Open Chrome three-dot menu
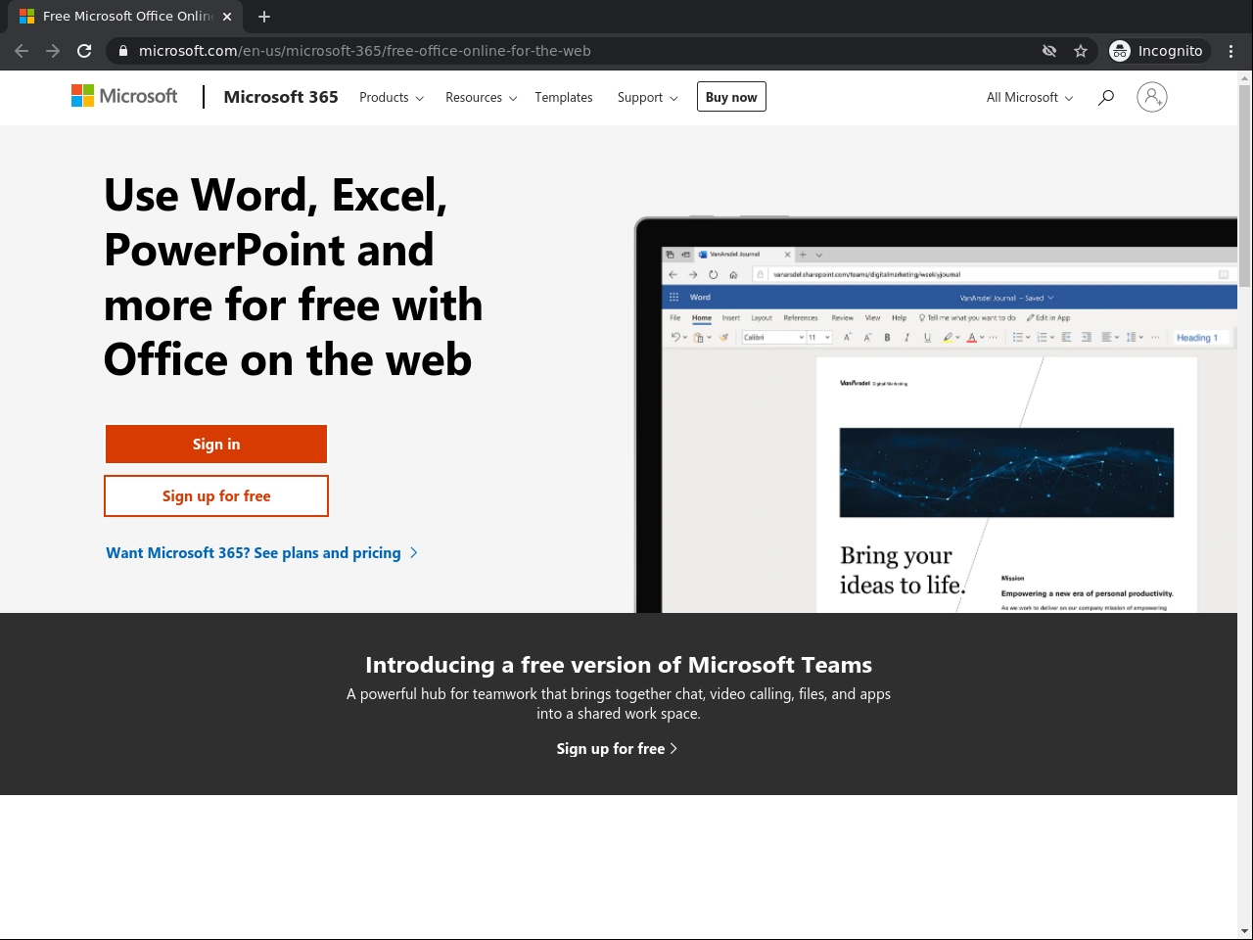1253x940 pixels. [x=1231, y=51]
